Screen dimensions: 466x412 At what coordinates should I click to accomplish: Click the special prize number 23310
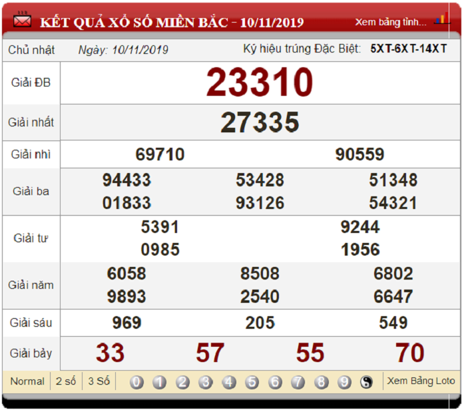(260, 82)
